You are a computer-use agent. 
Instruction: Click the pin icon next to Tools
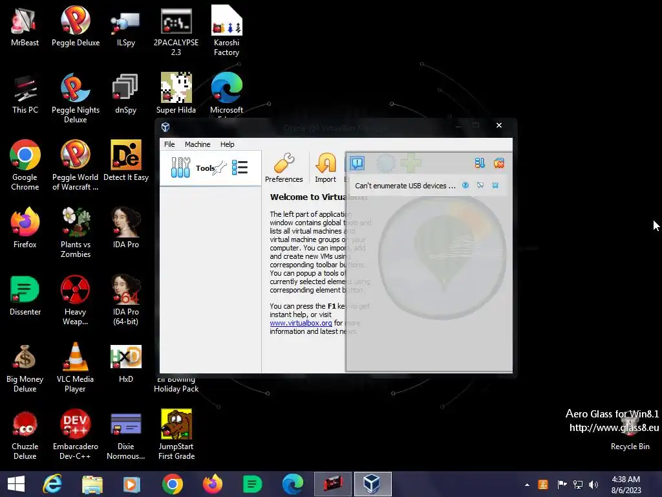click(219, 168)
